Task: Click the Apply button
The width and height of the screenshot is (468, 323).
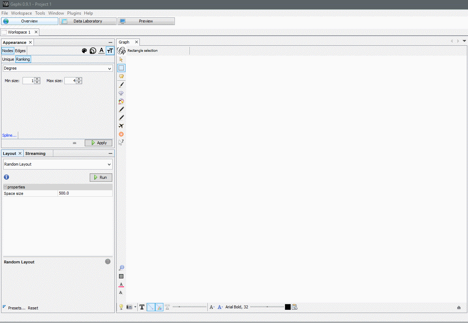Action: (x=98, y=143)
